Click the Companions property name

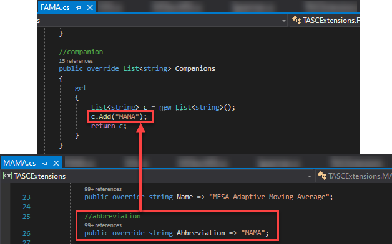coord(195,68)
